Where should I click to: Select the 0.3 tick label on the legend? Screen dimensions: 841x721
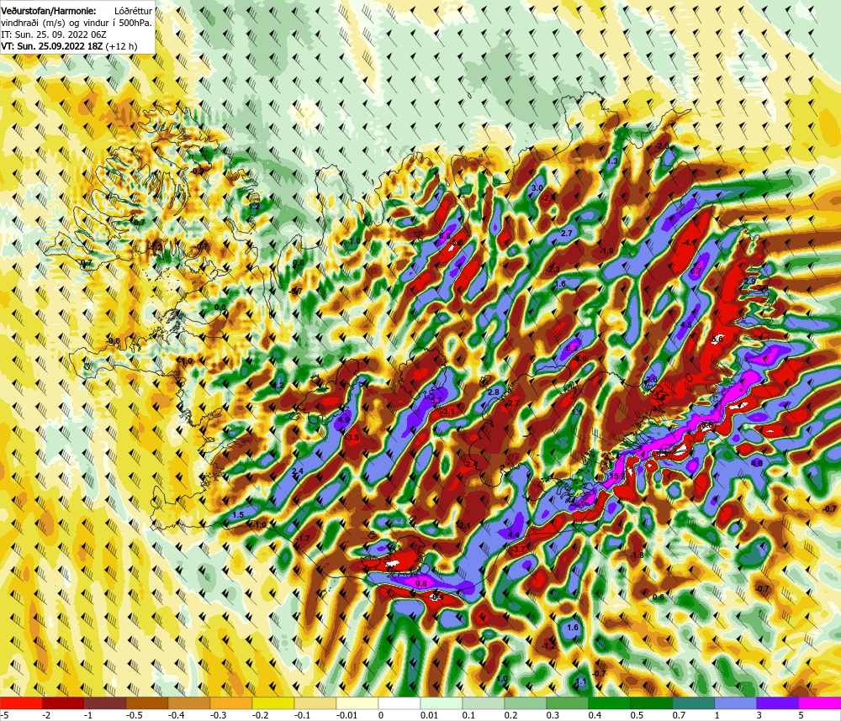553,714
